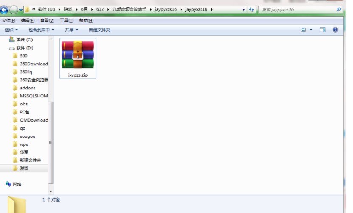353x213 pixels.
Task: Open the 文件(F) menu
Action: pos(8,21)
